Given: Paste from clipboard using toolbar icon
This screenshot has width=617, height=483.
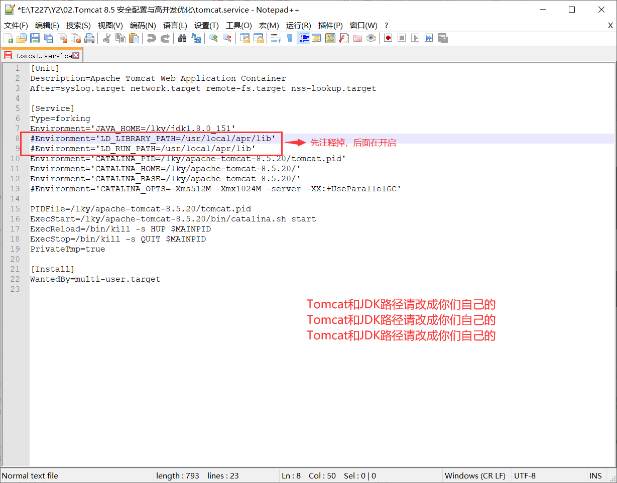Looking at the screenshot, I should point(134,38).
